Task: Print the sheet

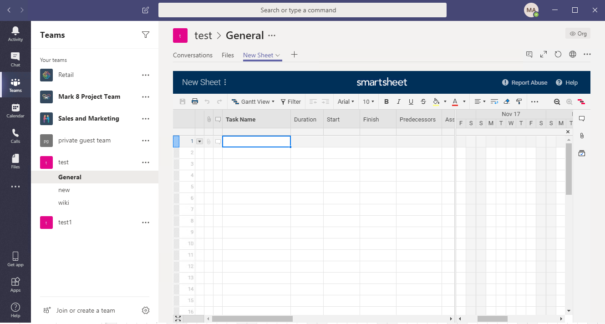Action: (195, 101)
